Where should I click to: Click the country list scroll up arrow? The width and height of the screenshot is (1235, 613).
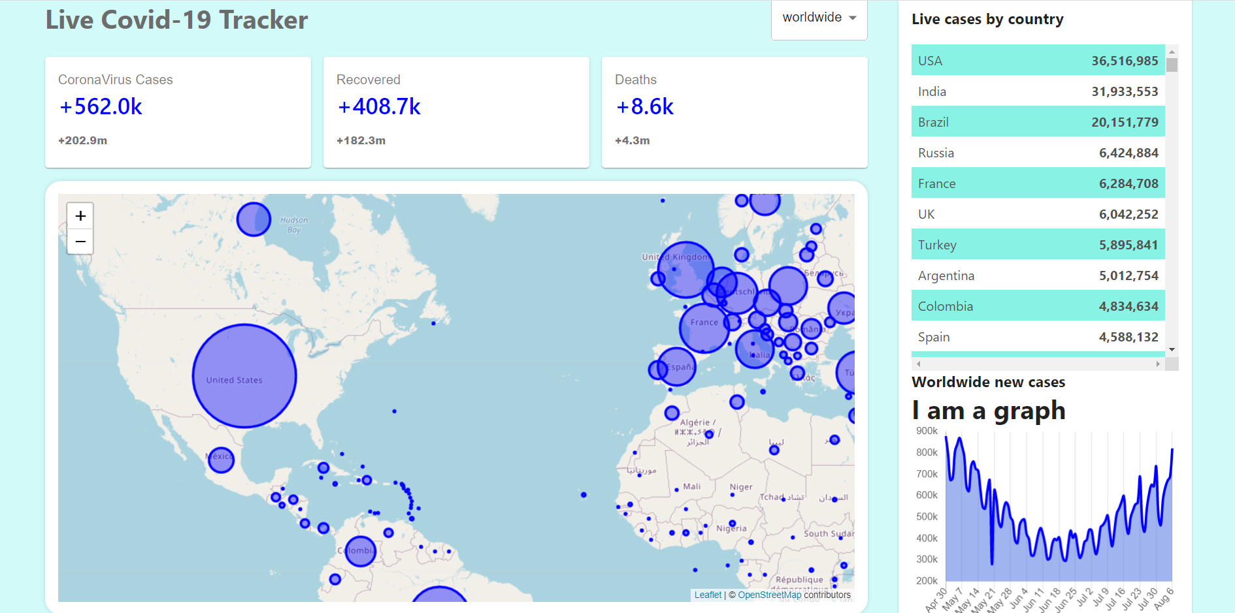click(x=1172, y=51)
